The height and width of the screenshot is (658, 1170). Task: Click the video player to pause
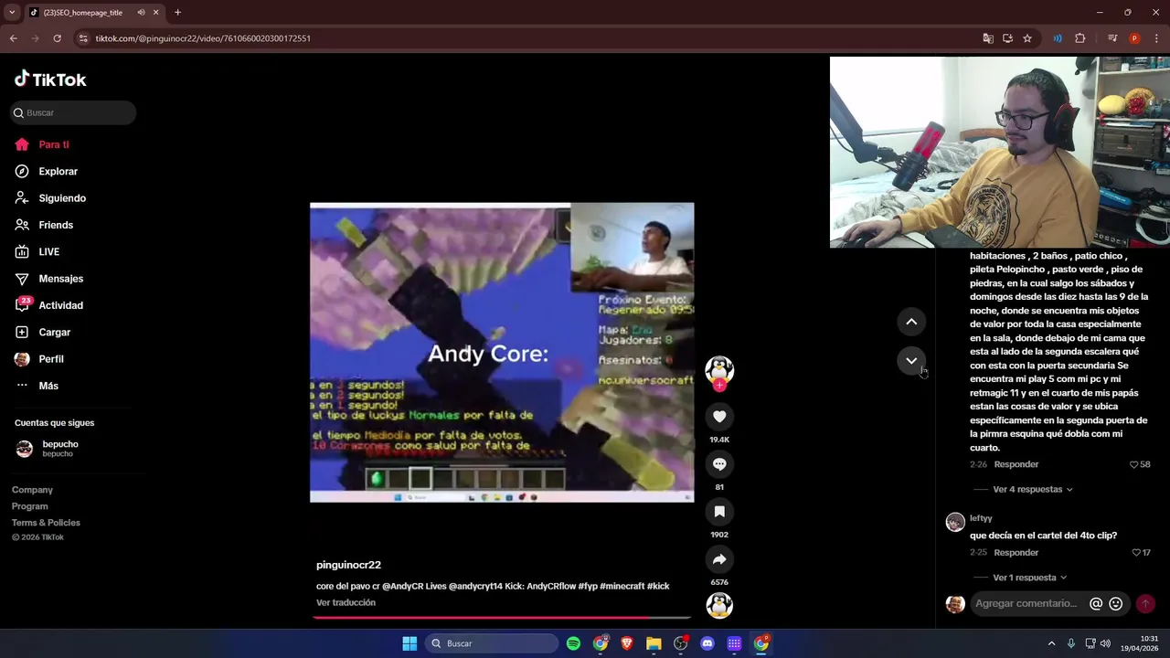pyautogui.click(x=502, y=353)
